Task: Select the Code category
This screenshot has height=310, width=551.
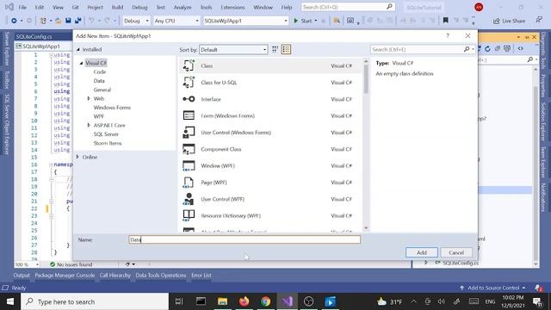Action: [100, 71]
